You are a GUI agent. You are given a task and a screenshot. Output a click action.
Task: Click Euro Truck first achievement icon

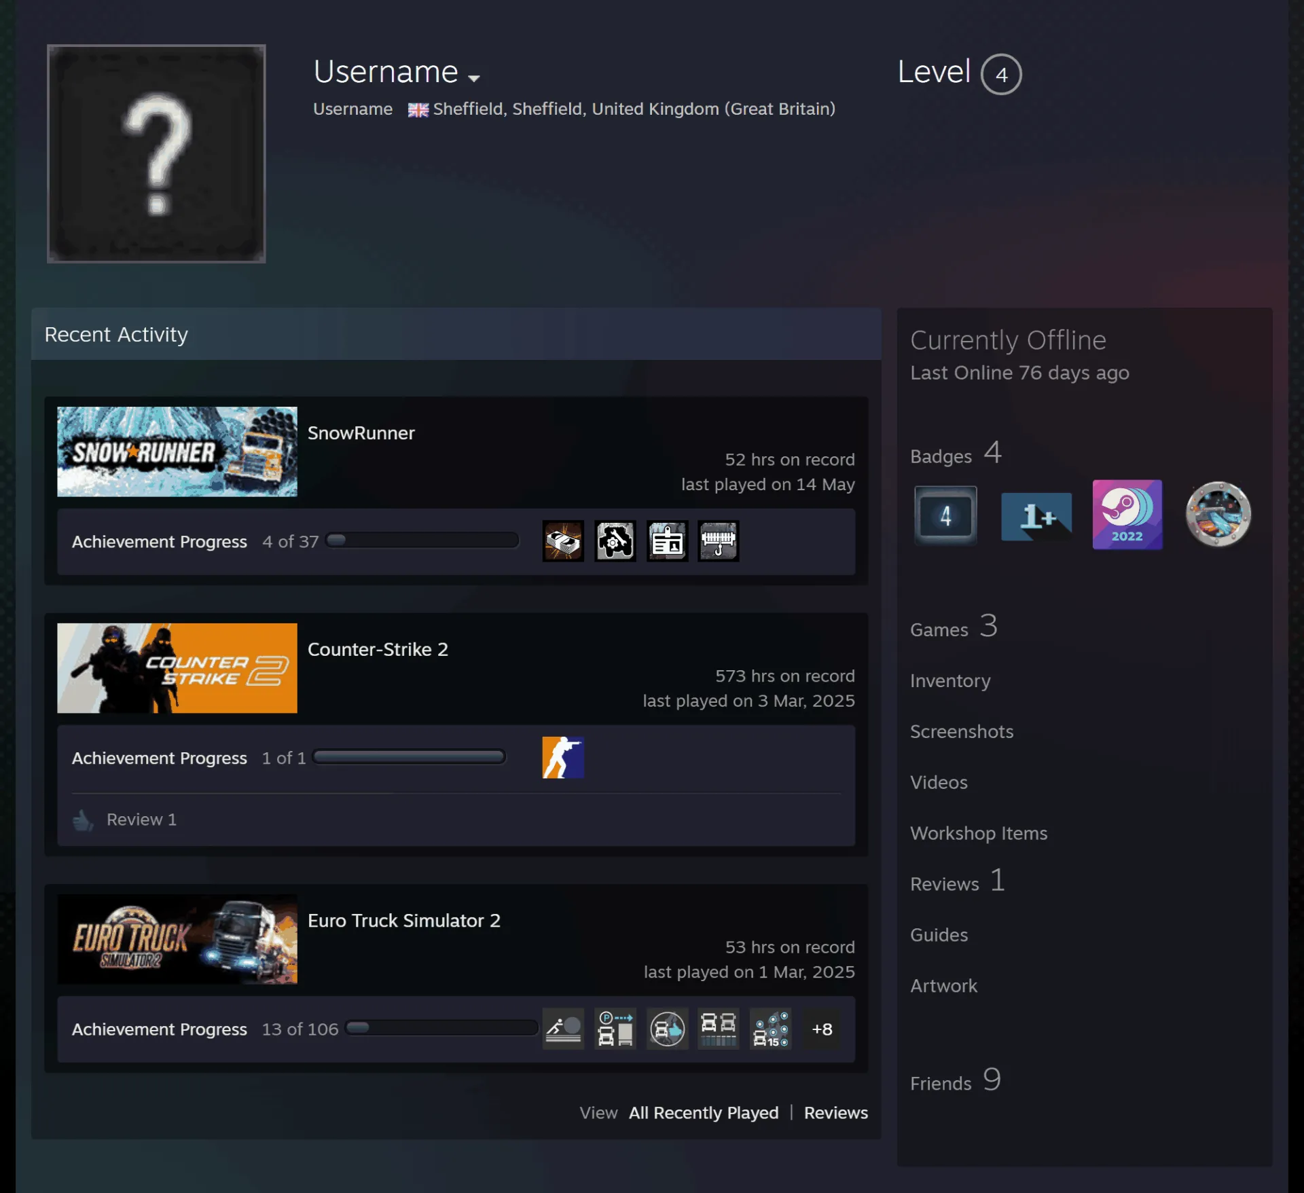[x=563, y=1029]
